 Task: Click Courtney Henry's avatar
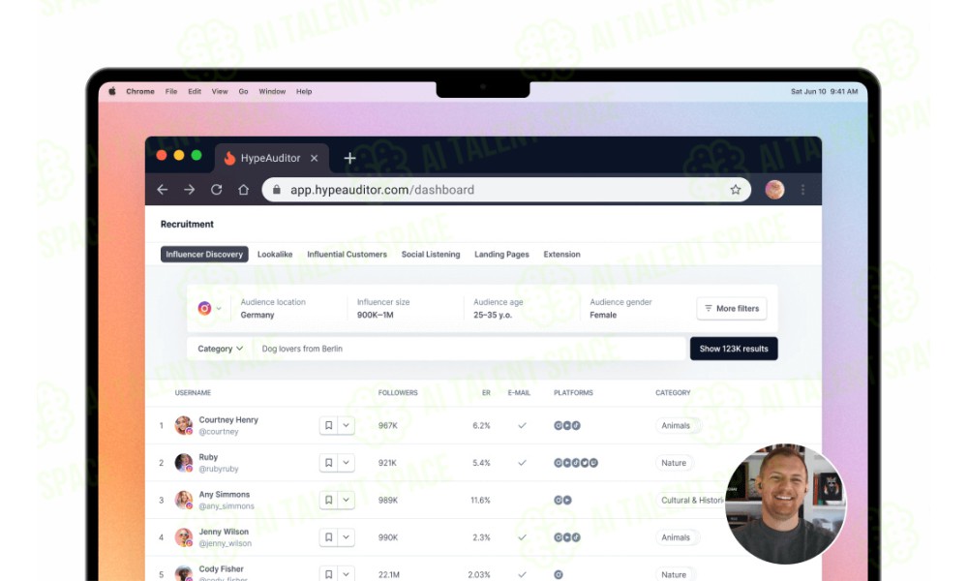(x=184, y=425)
